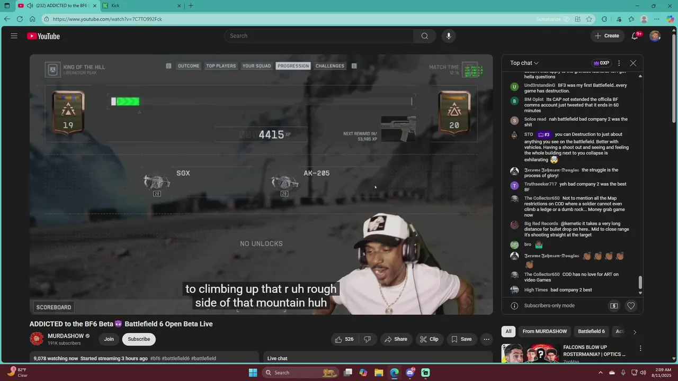This screenshot has width=678, height=381.
Task: Open the Copilot sidebar icon
Action: point(670,19)
